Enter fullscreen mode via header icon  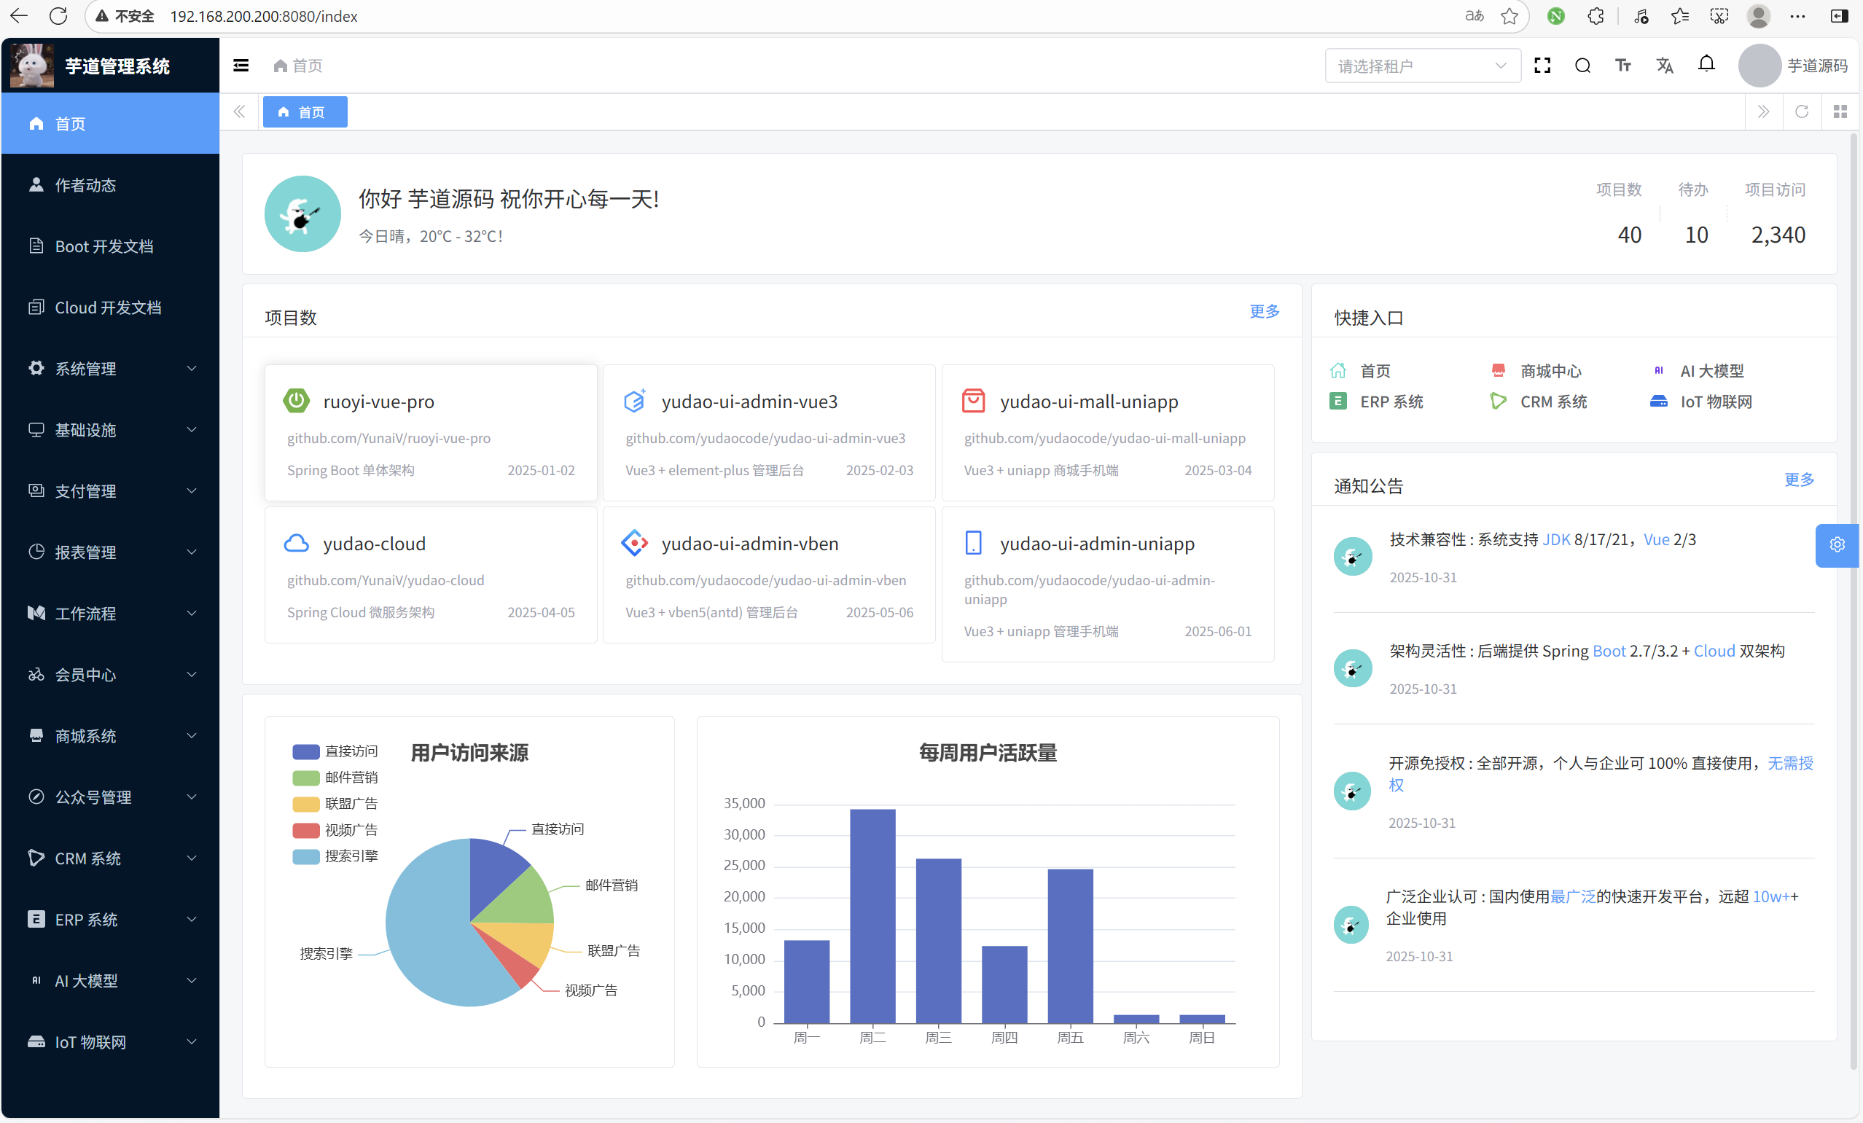[1542, 66]
